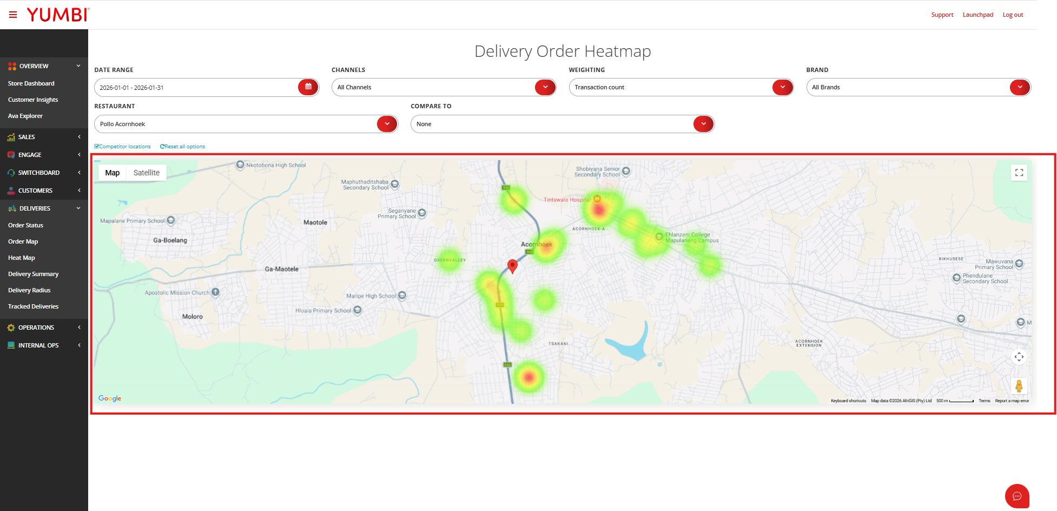Image resolution: width=1057 pixels, height=511 pixels.
Task: Toggle fullscreen view of the map
Action: click(1019, 173)
